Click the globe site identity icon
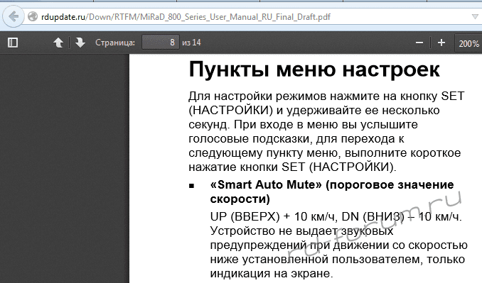482x283 pixels. pyautogui.click(x=33, y=16)
